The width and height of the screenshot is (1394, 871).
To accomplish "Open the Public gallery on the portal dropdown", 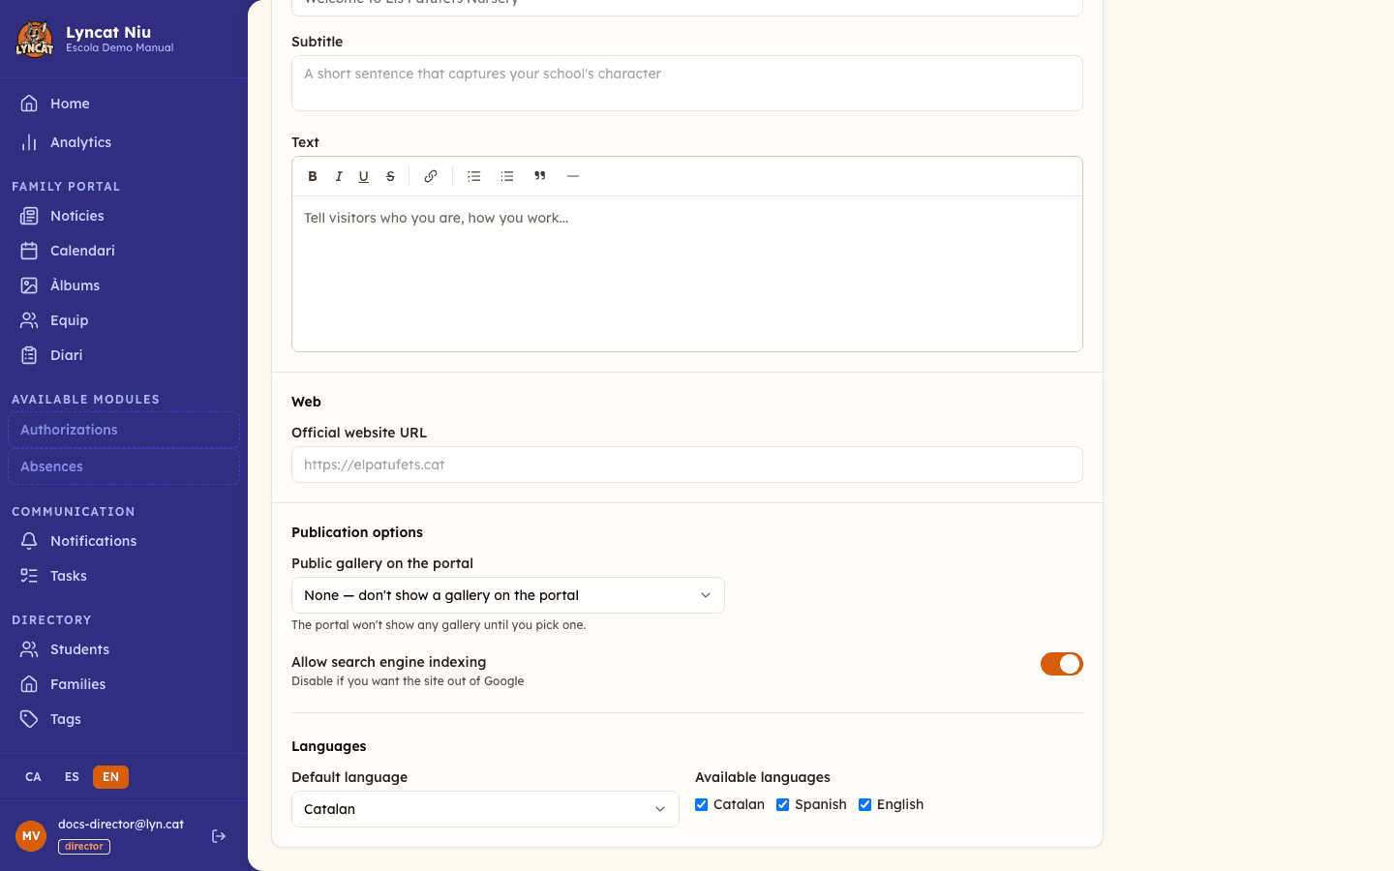I will pos(508,595).
